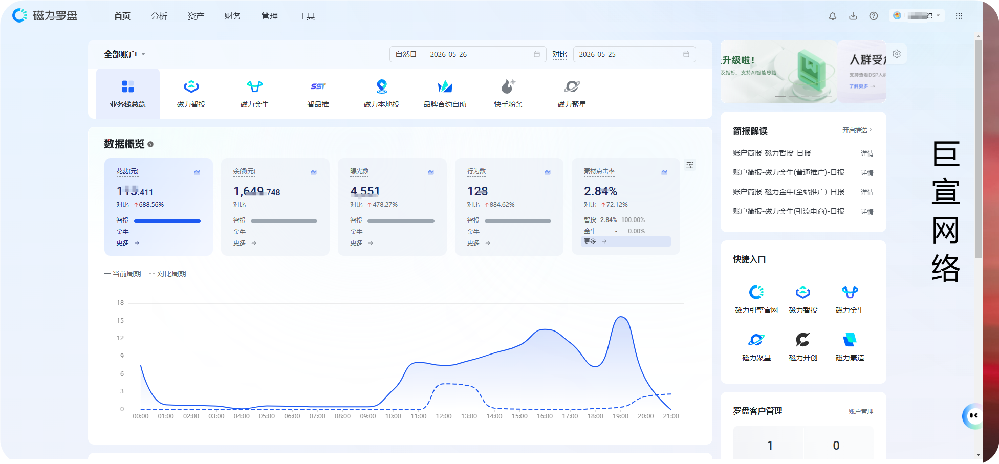Click the gear icon beside the banner

point(897,54)
